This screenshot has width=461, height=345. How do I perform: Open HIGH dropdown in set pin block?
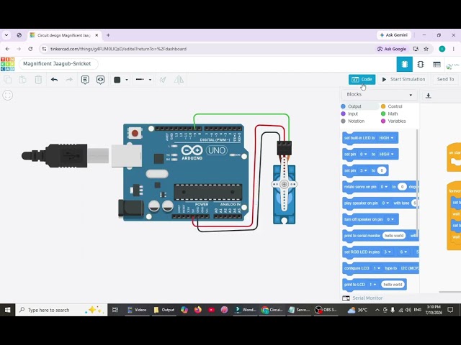click(386, 154)
